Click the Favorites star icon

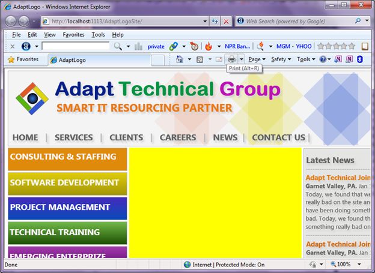(11, 59)
